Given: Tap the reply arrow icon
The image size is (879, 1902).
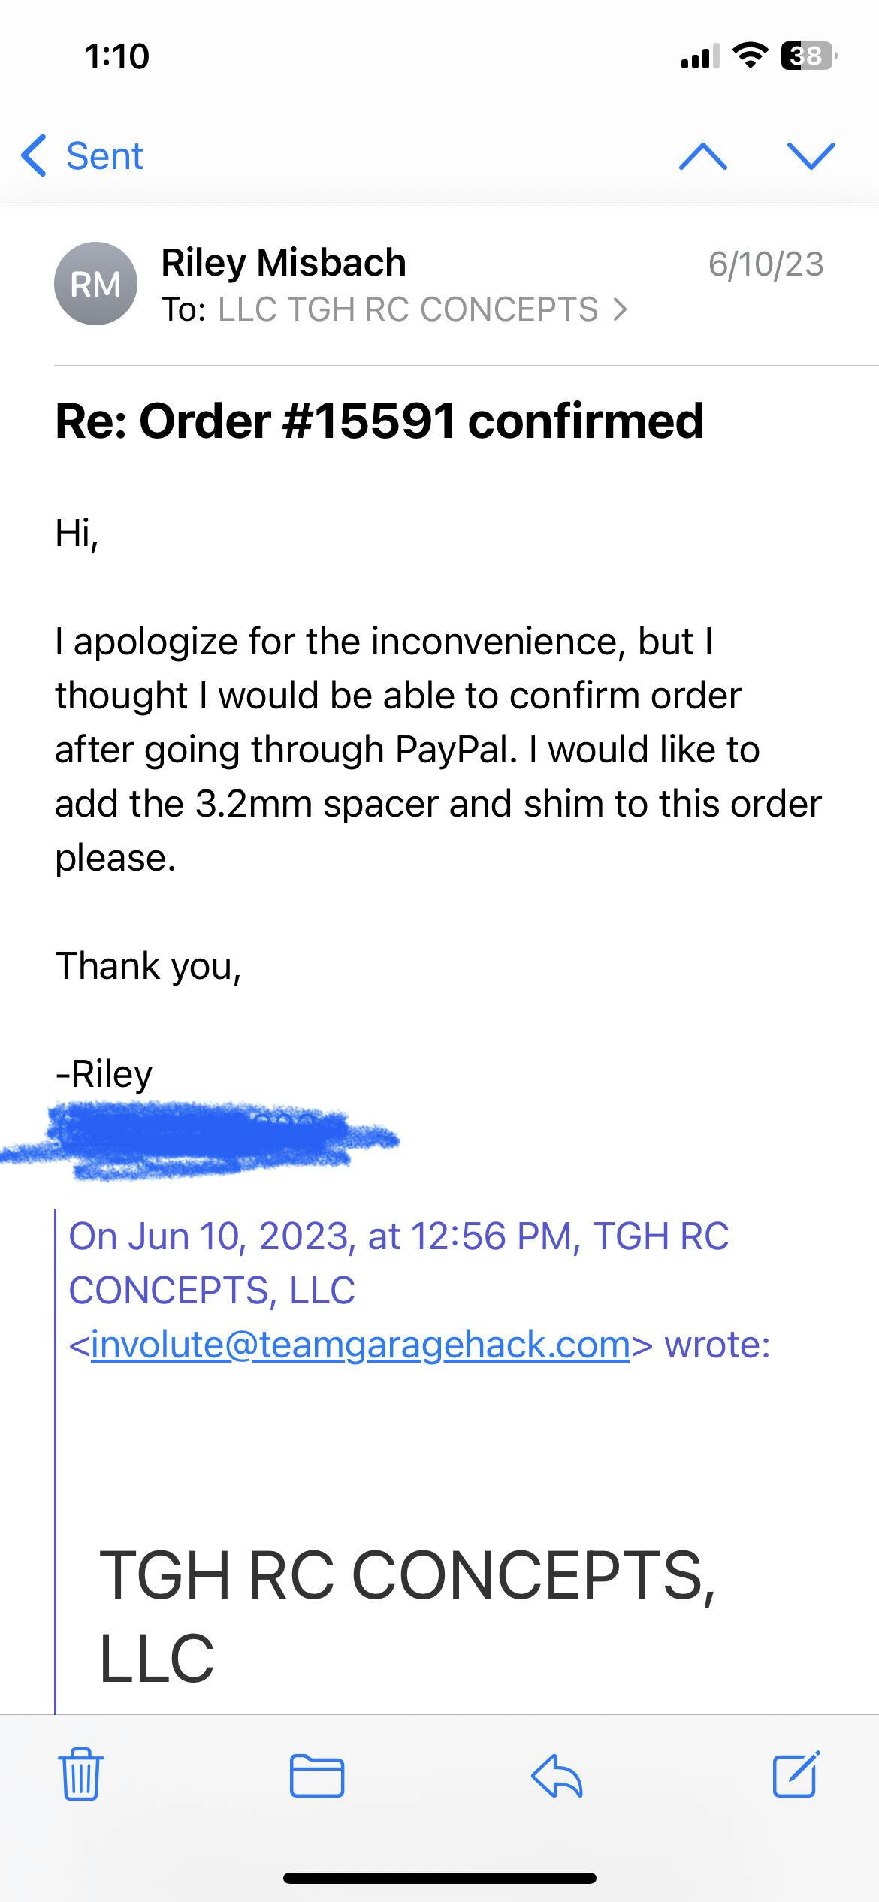Looking at the screenshot, I should 557,1776.
